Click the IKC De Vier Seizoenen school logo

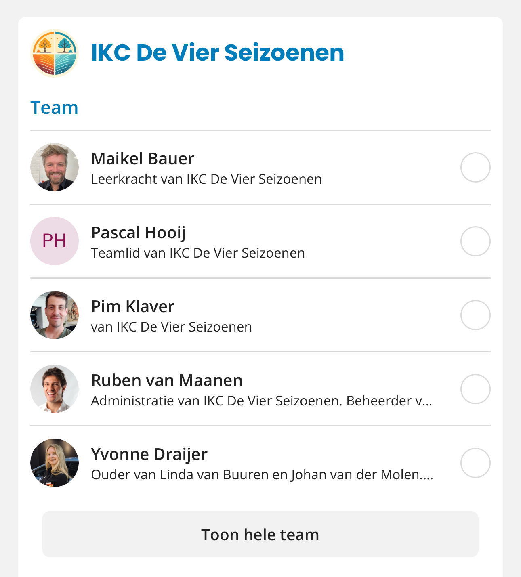point(55,53)
